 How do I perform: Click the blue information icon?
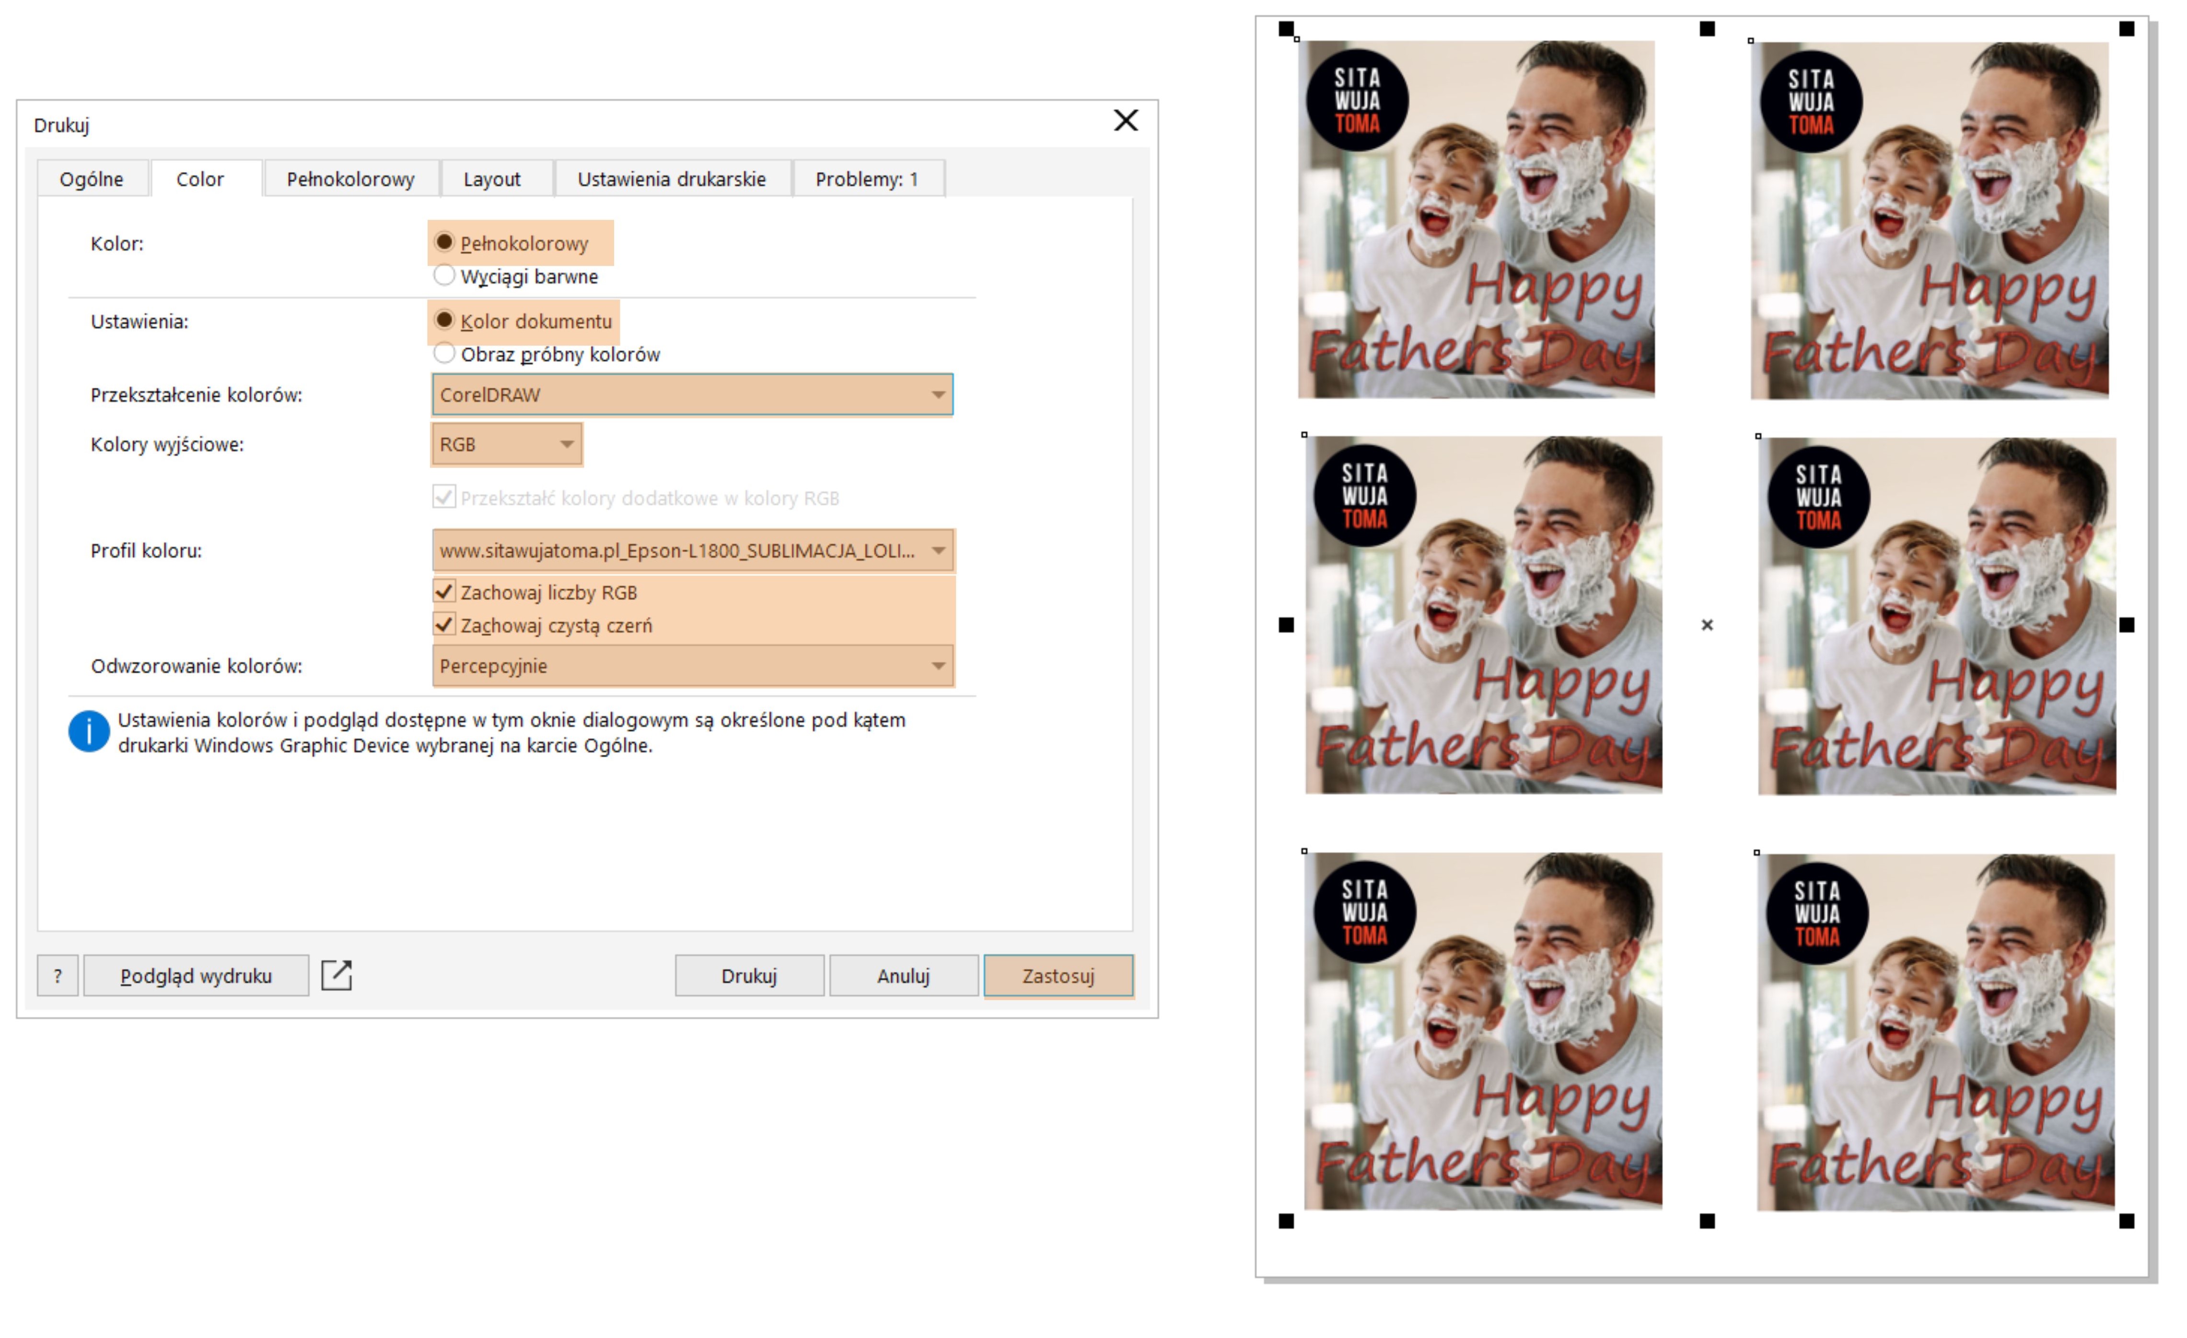pyautogui.click(x=89, y=732)
